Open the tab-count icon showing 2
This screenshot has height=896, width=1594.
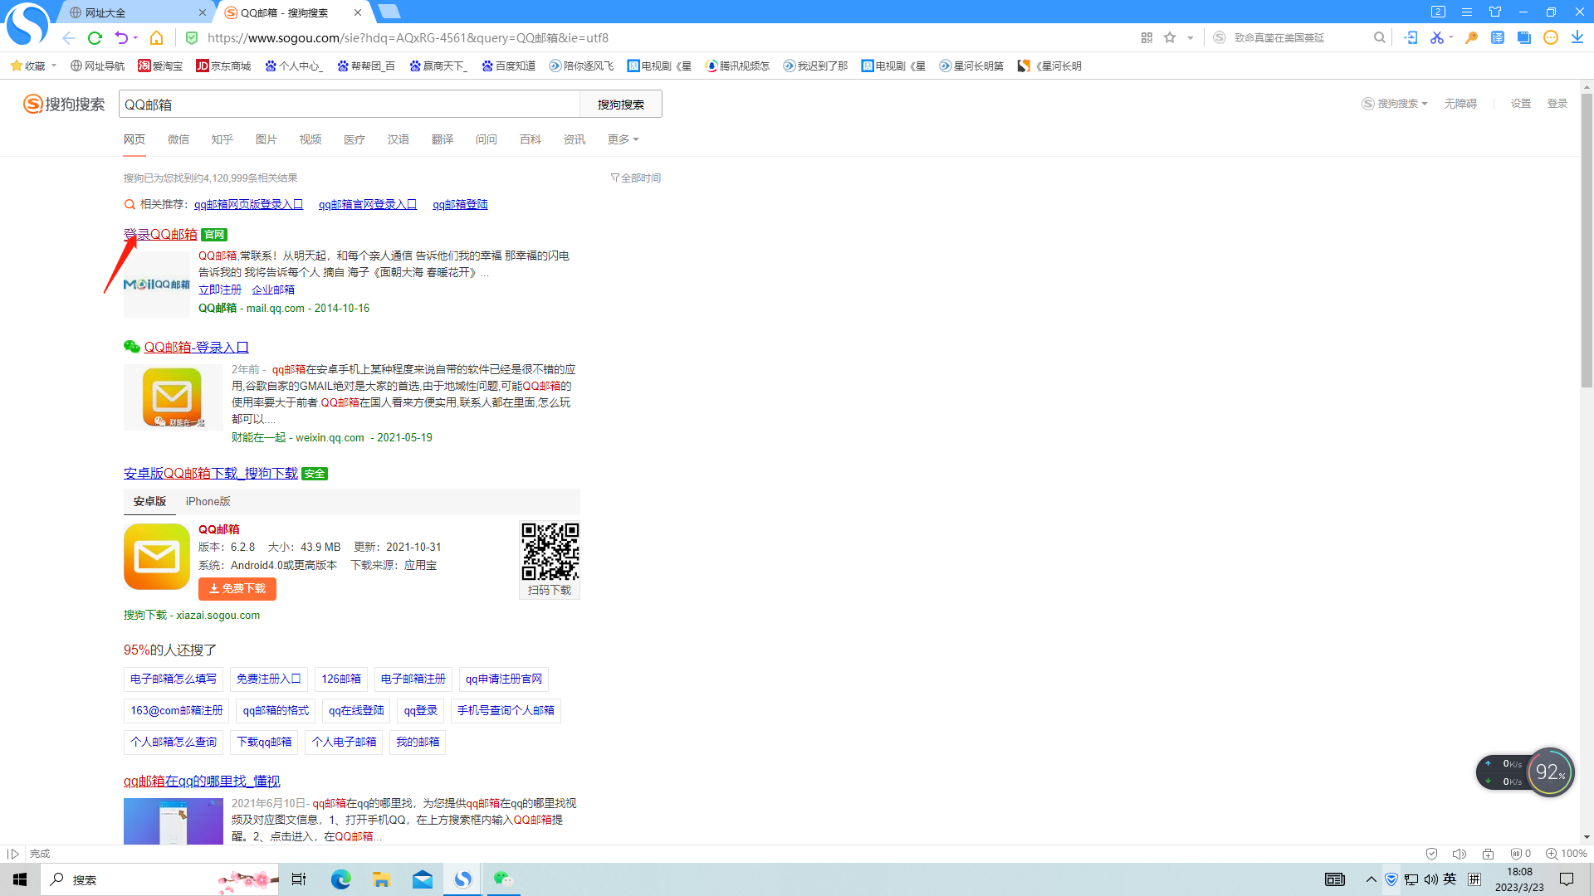click(1439, 12)
